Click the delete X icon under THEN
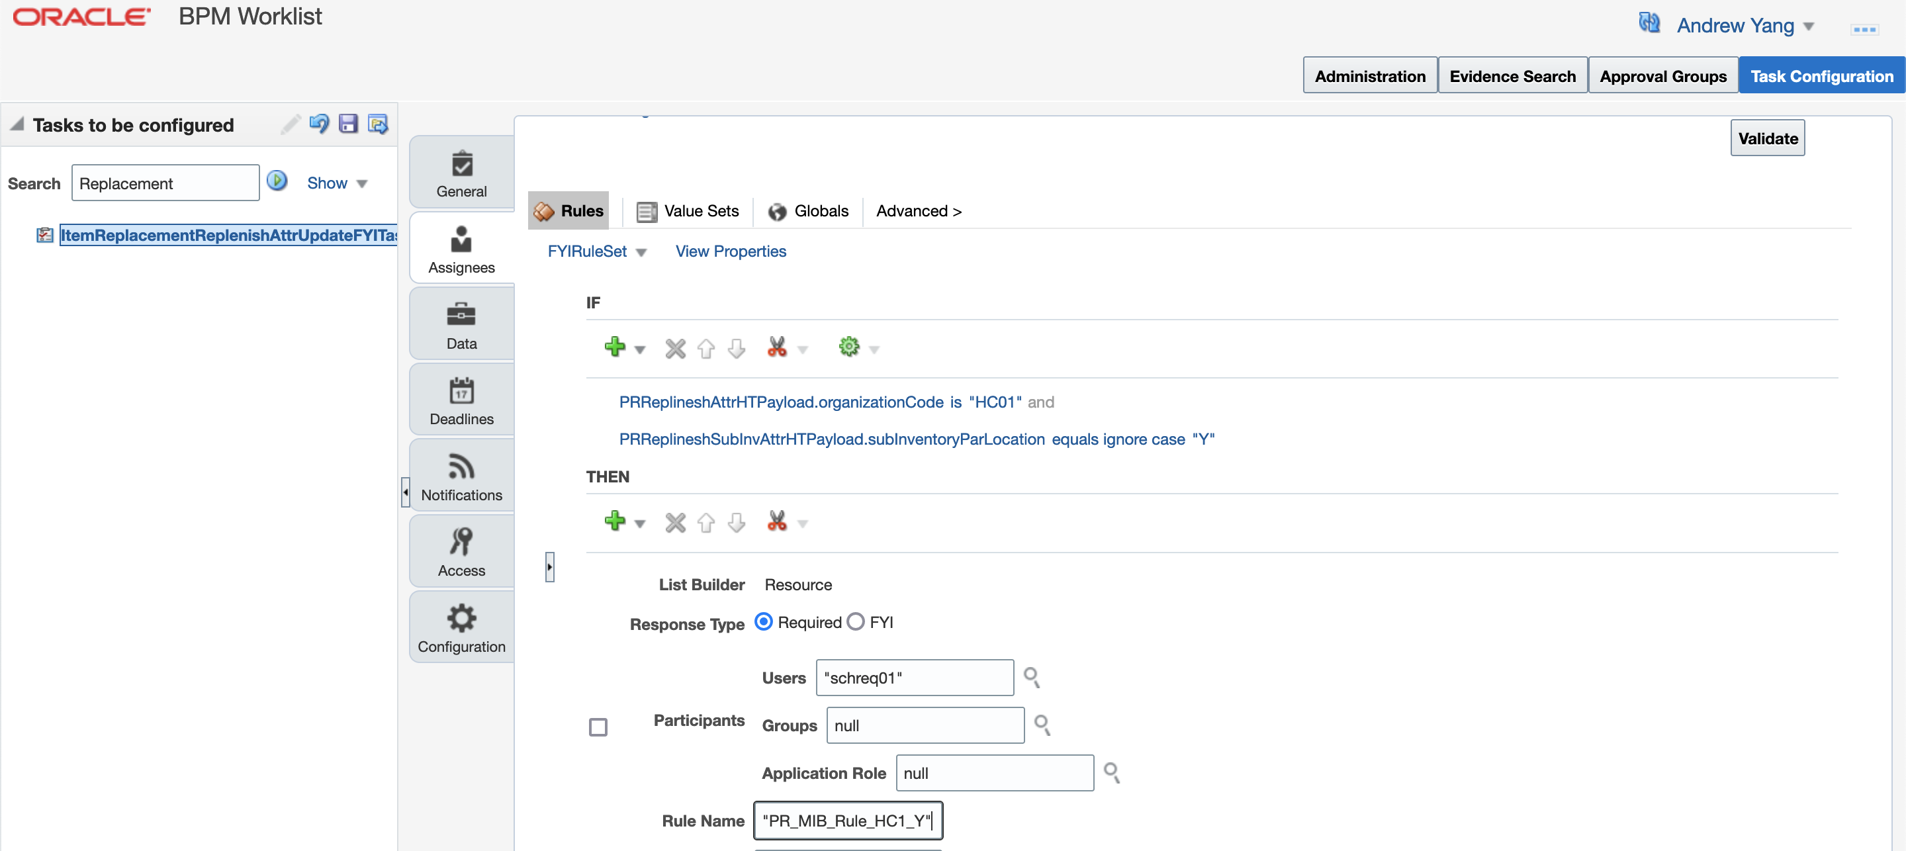Screen dimensions: 1906x851 [x=675, y=522]
